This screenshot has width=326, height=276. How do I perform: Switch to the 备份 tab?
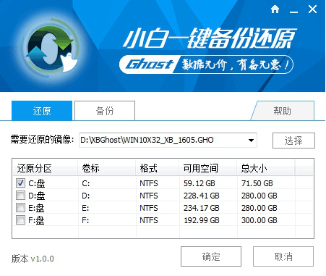point(105,111)
